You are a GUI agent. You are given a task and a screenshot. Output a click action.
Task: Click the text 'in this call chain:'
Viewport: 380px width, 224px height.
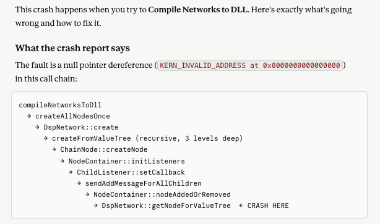click(x=46, y=79)
